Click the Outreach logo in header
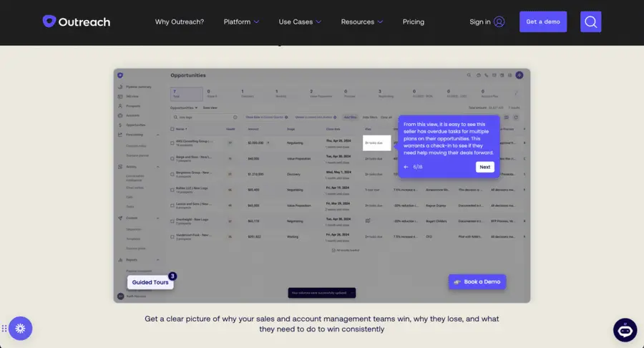The width and height of the screenshot is (644, 348). point(77,21)
